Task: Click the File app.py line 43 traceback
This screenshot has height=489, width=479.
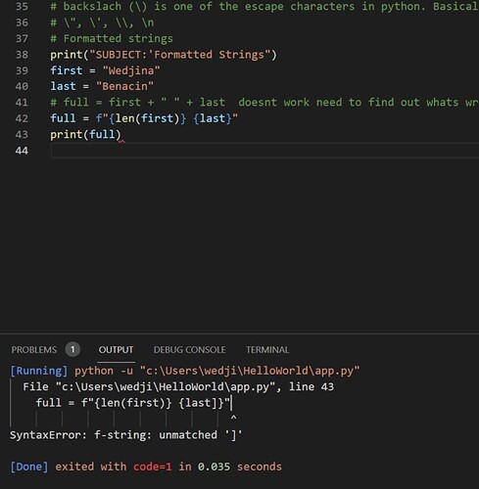Action: 178,387
